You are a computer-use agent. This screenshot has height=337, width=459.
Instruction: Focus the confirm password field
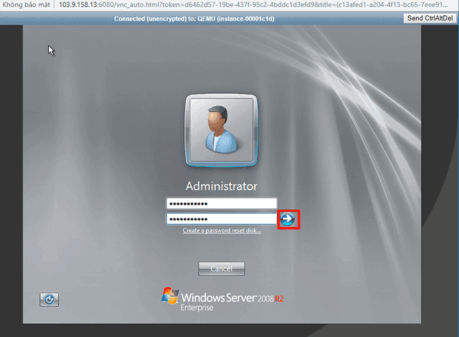(x=222, y=219)
